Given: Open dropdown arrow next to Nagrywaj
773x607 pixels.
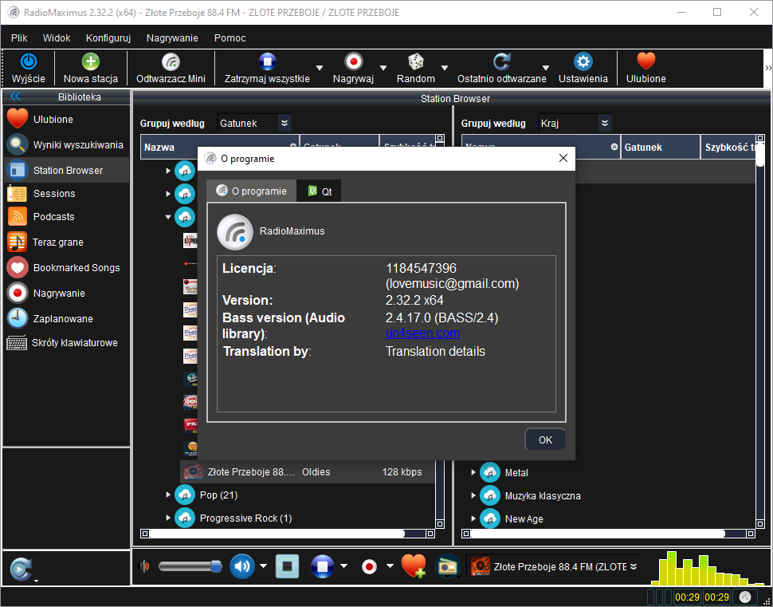Looking at the screenshot, I should coord(383,68).
